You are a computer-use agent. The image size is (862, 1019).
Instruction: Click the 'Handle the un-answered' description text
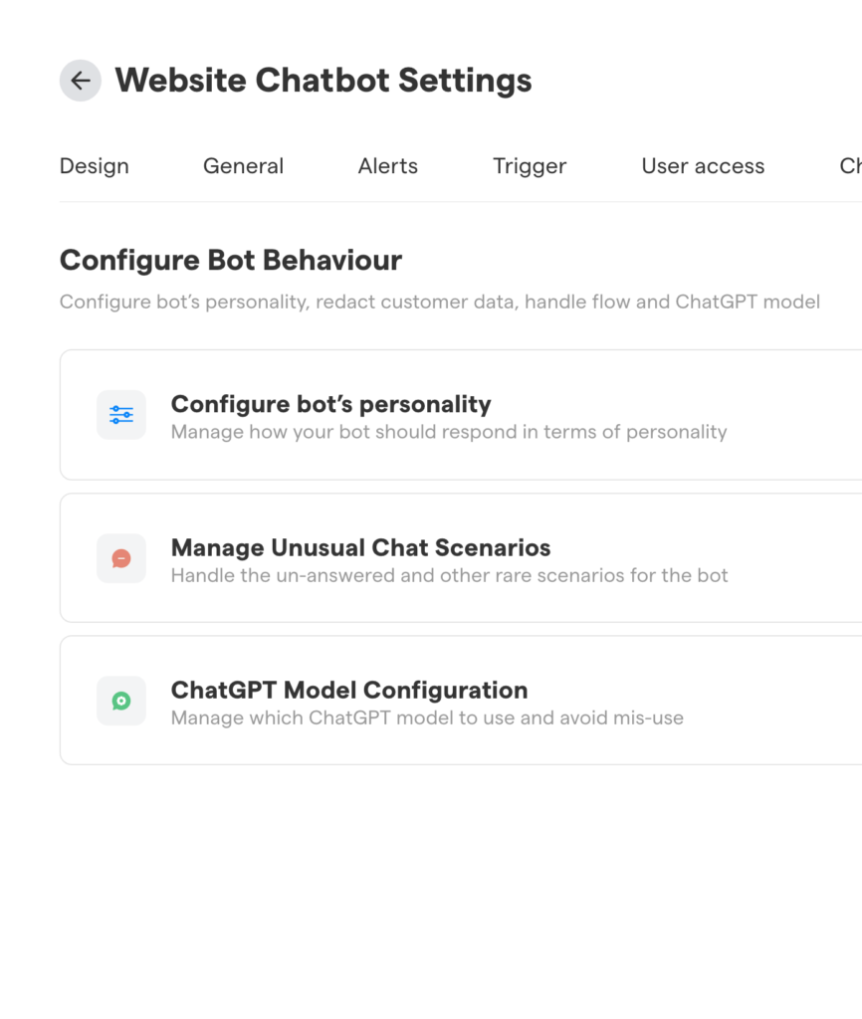pyautogui.click(x=449, y=575)
